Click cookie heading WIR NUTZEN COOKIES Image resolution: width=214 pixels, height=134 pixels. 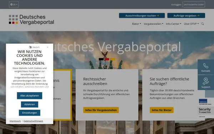pos(30,58)
